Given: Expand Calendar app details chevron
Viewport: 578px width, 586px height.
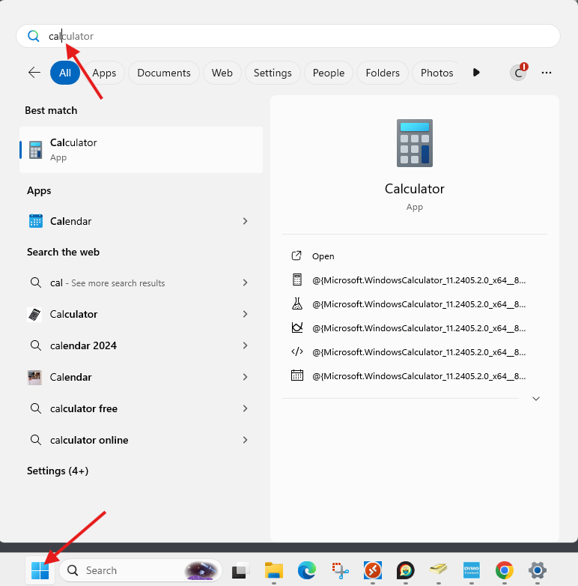Looking at the screenshot, I should click(x=246, y=221).
